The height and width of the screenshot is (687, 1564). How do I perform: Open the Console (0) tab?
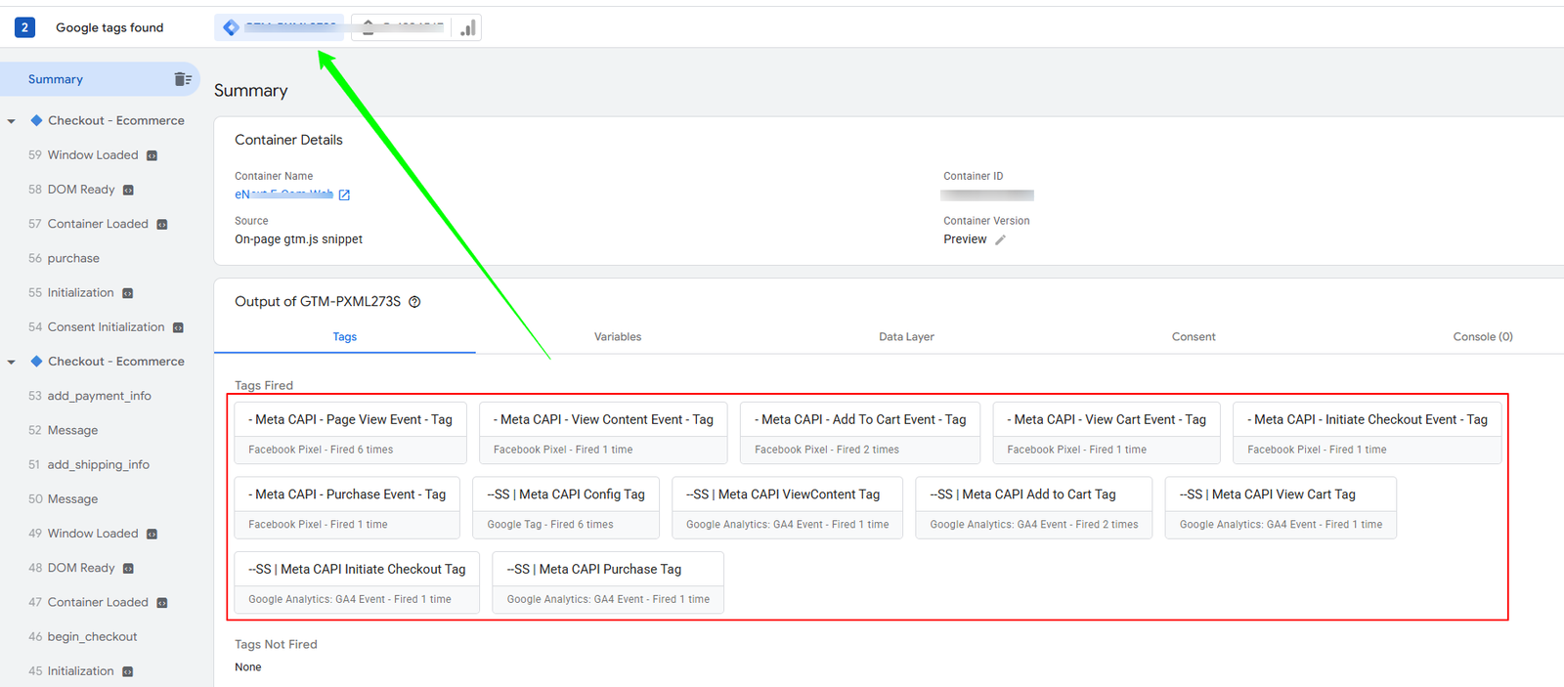click(1483, 337)
